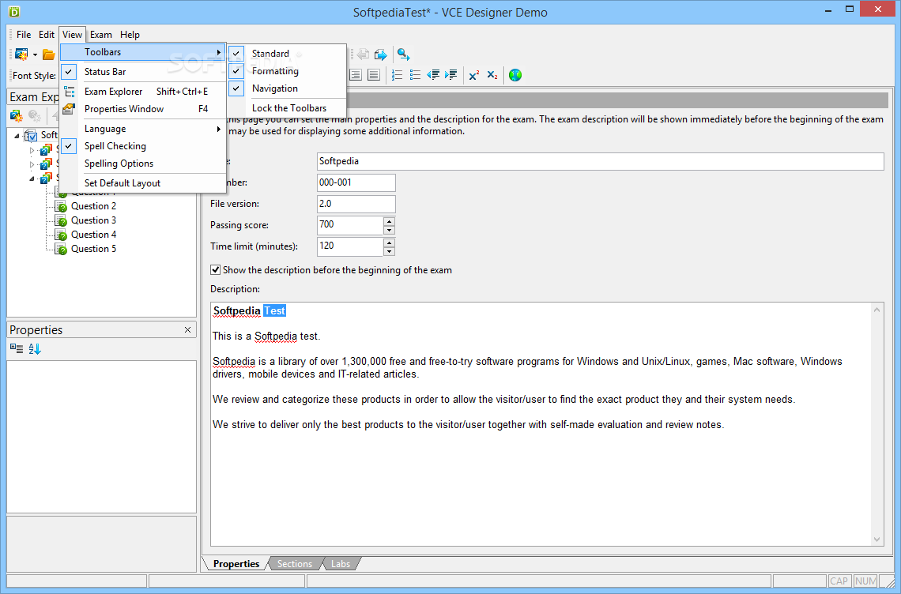Click the Find magnifier toolbar icon

pos(403,55)
